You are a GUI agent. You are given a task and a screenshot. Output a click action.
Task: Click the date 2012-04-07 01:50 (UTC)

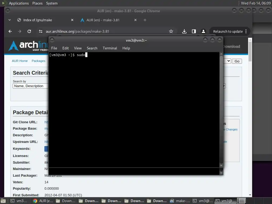[x=63, y=195]
